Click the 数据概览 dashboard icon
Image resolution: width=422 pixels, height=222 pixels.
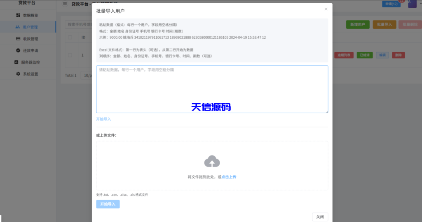[x=18, y=15]
